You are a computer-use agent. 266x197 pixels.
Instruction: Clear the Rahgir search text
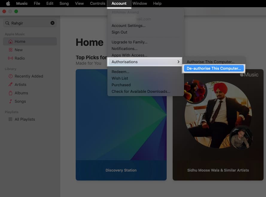[52, 23]
